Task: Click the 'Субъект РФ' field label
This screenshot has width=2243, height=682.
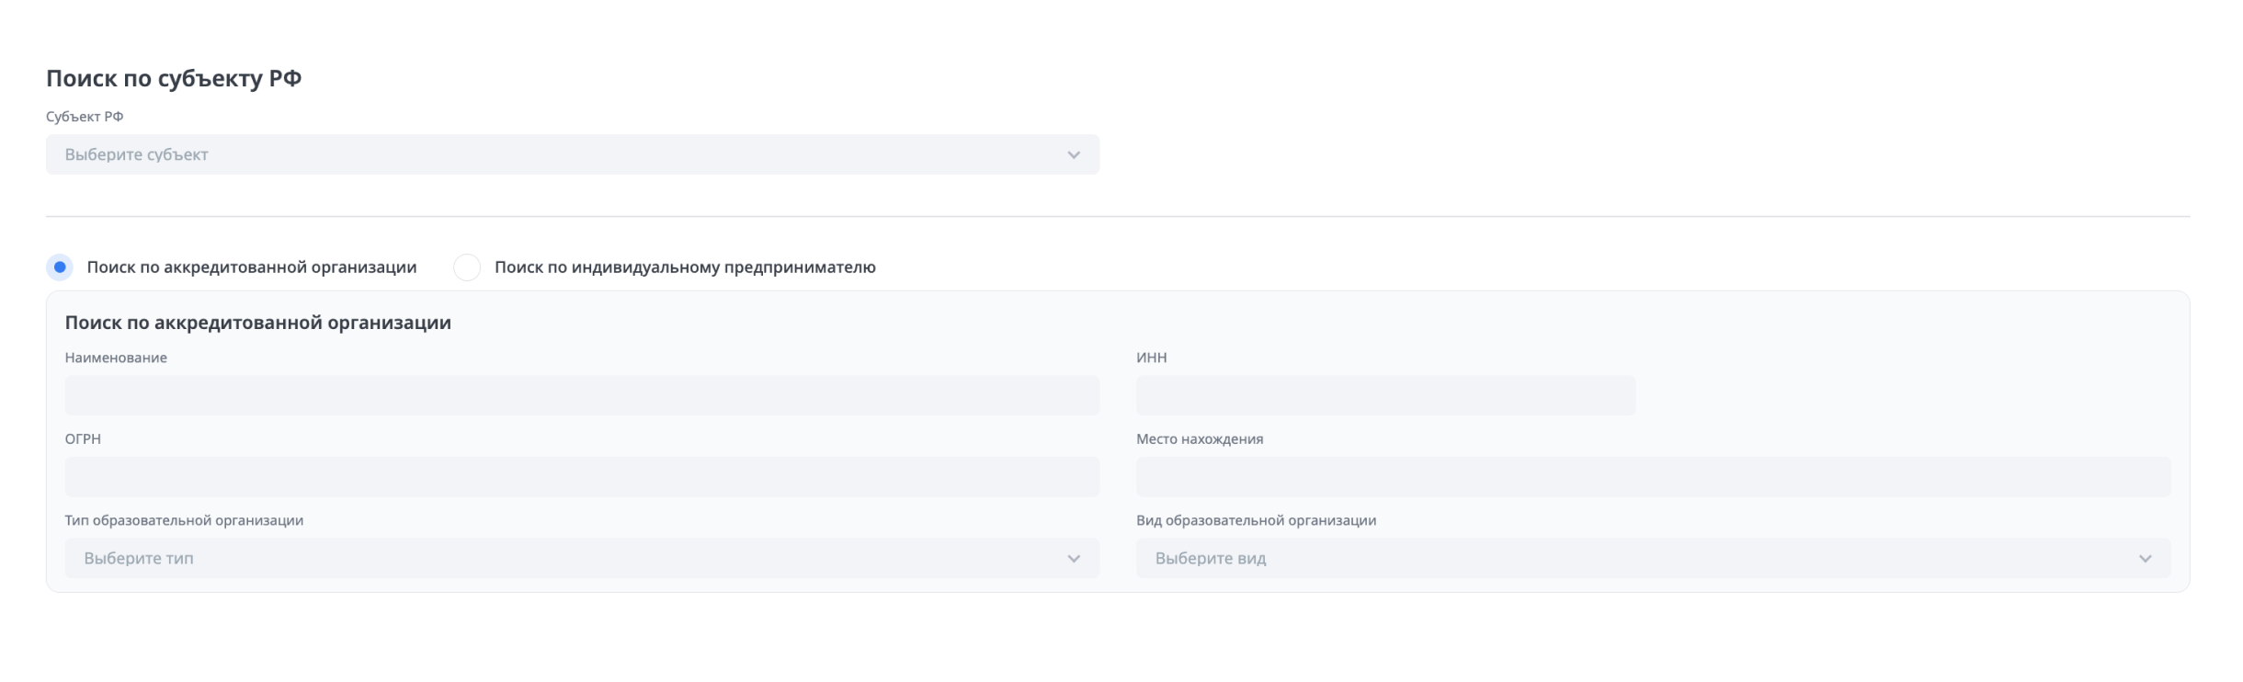Action: tap(85, 117)
